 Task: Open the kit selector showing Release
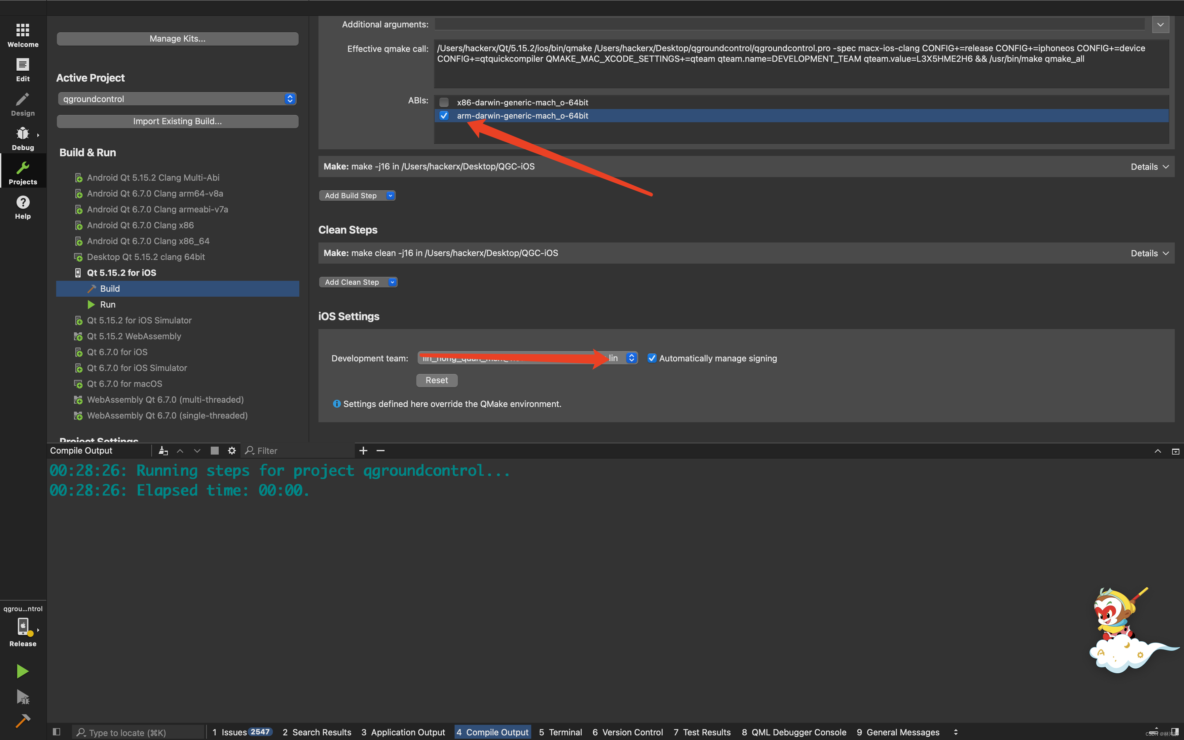(22, 626)
